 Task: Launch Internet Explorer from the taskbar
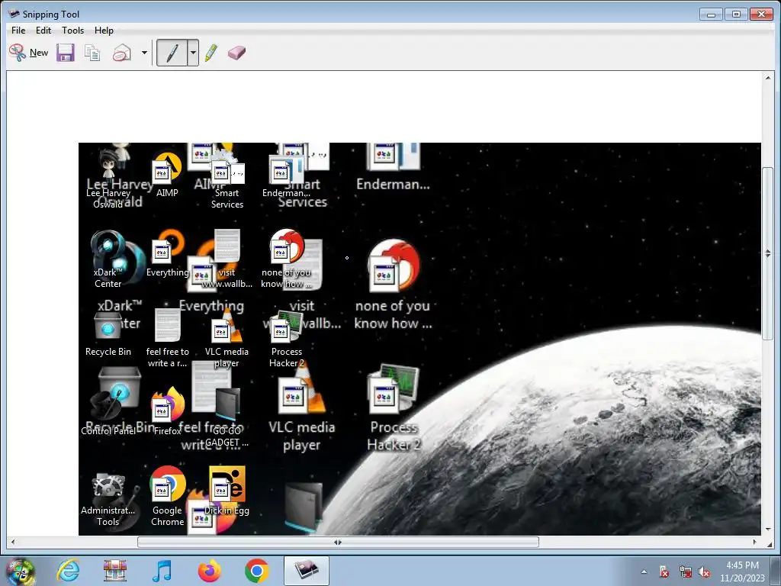pyautogui.click(x=68, y=571)
